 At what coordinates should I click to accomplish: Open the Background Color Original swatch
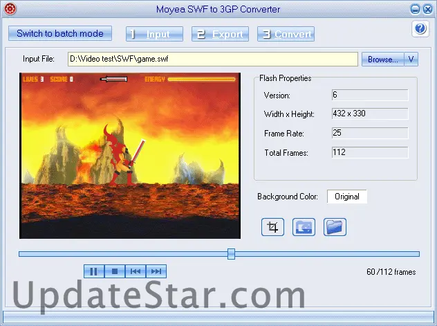347,197
